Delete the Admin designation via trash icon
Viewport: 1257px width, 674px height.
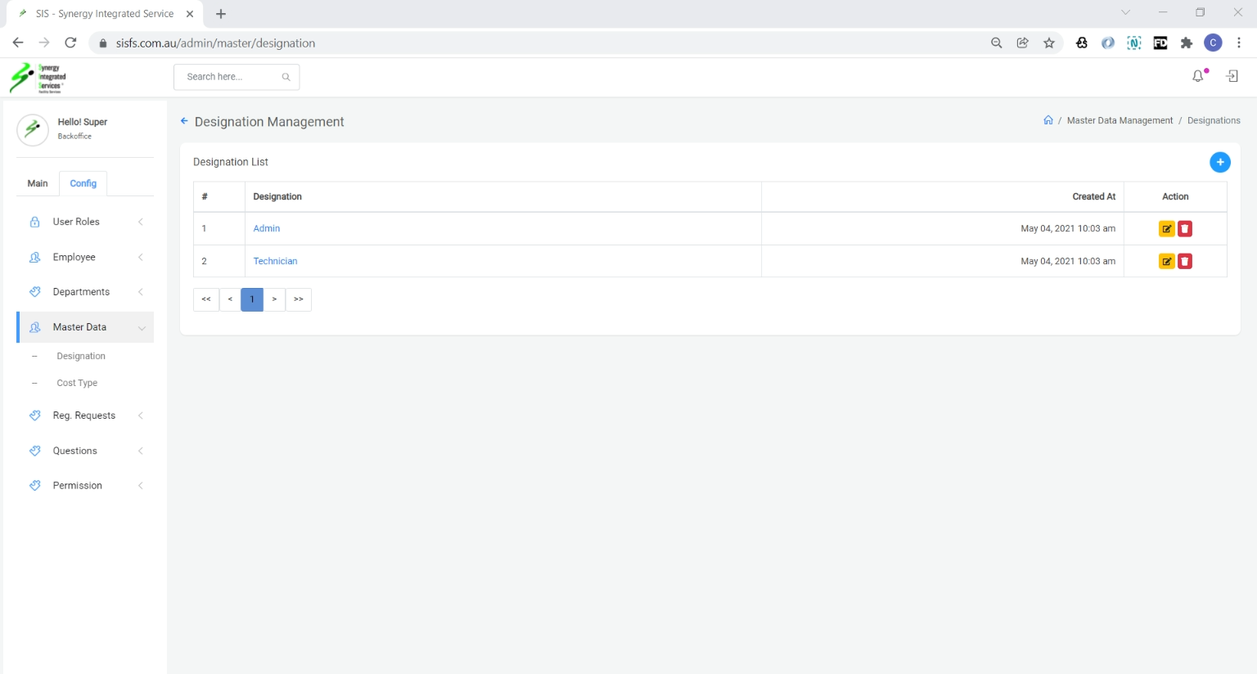1184,229
